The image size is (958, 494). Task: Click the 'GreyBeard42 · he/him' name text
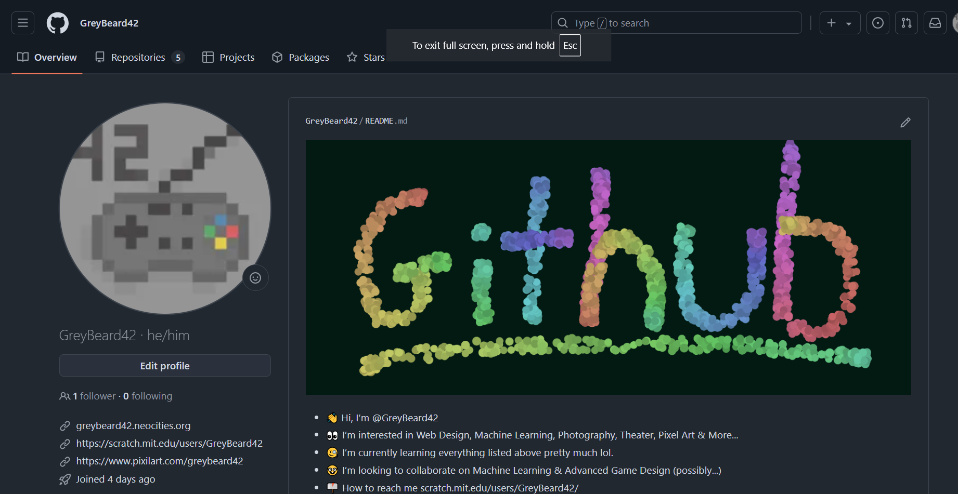coord(124,335)
